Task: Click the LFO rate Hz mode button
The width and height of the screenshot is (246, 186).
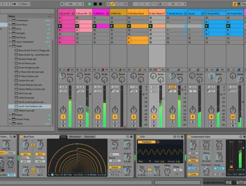Action: click(x=150, y=170)
